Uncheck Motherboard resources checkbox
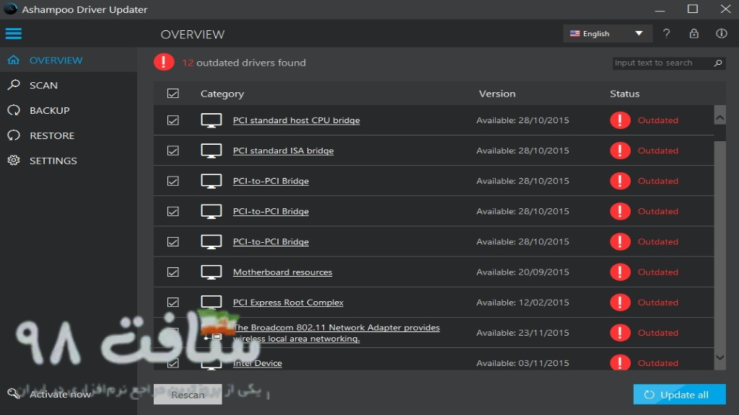The width and height of the screenshot is (739, 415). [x=173, y=272]
